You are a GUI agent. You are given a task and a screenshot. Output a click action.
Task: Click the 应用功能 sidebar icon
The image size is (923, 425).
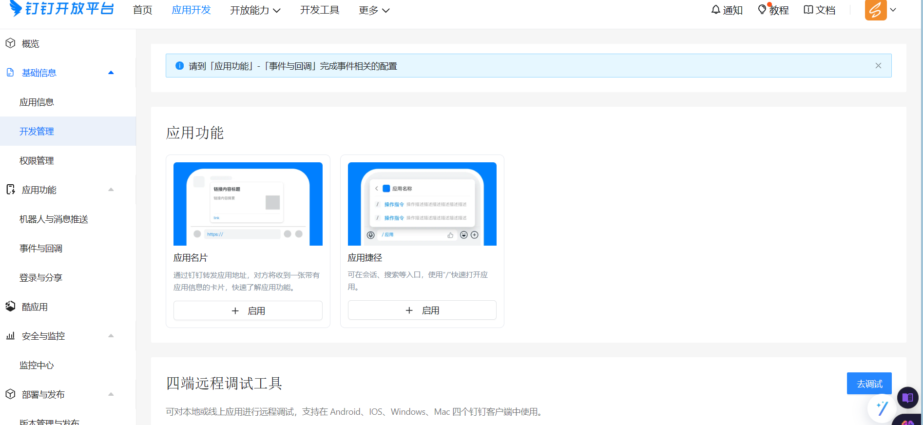(10, 190)
